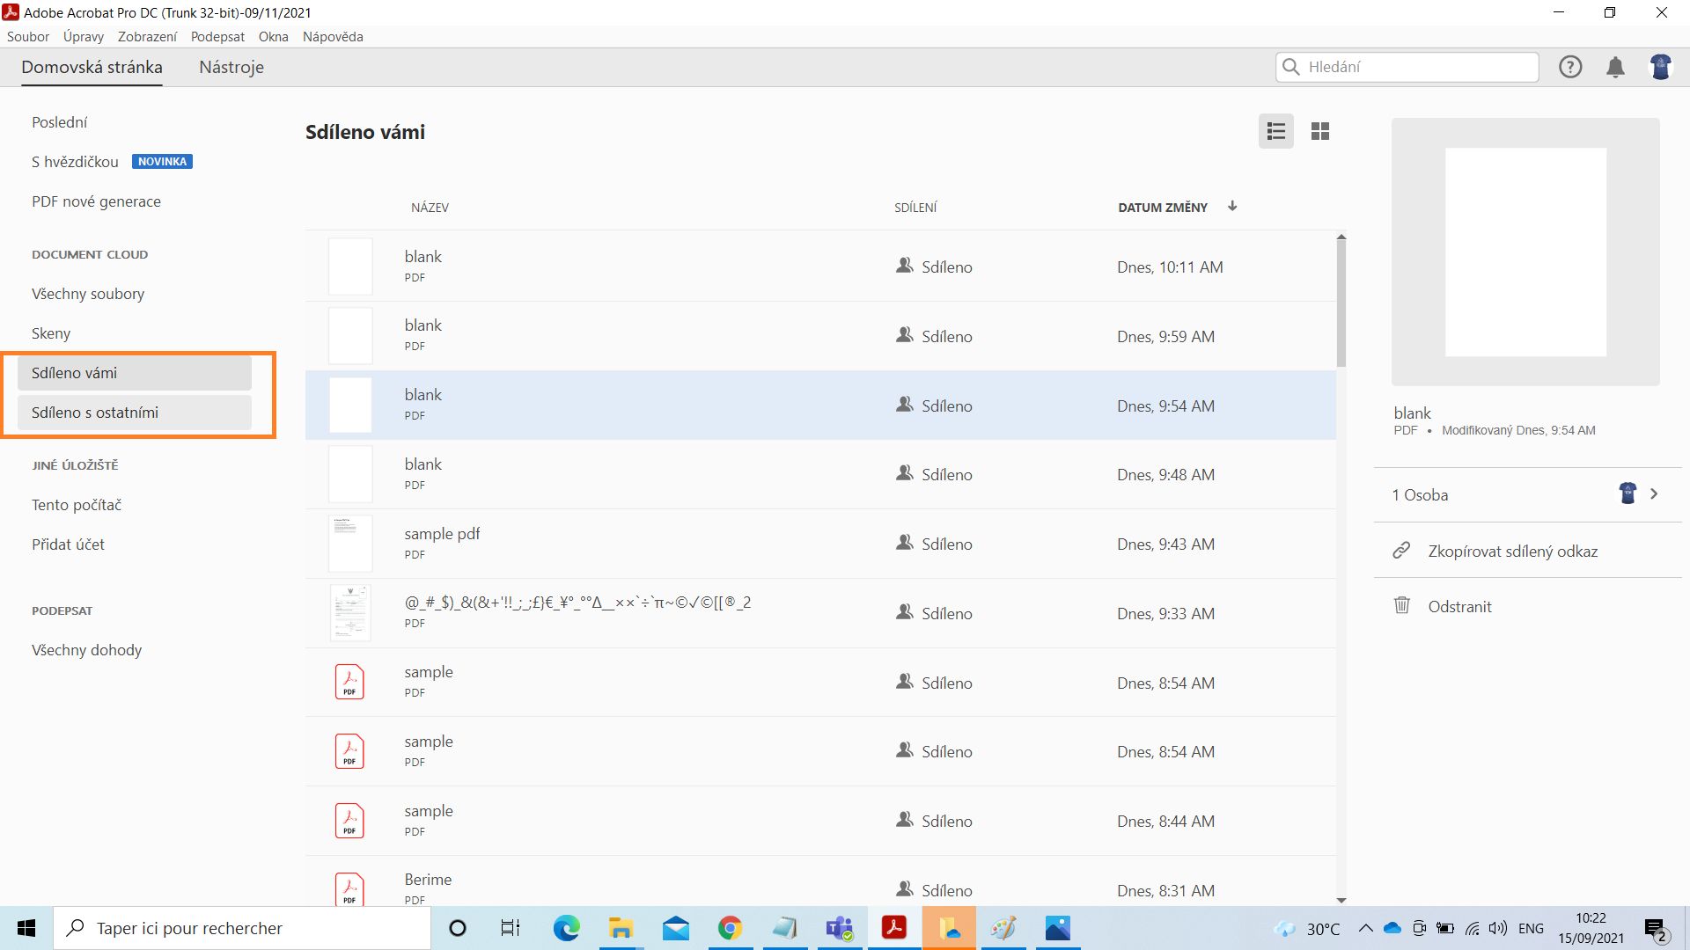Click the Acrobat icon in the taskbar
Image resolution: width=1690 pixels, height=950 pixels.
pos(894,928)
